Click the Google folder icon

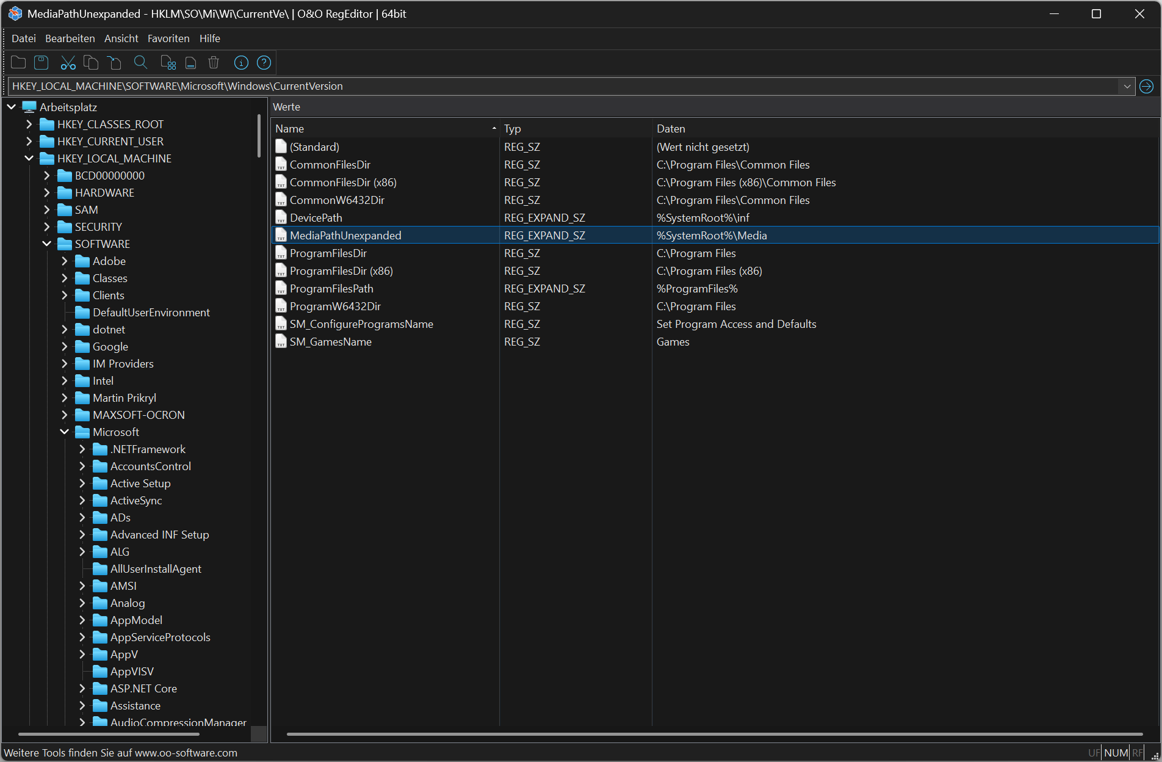pos(82,346)
